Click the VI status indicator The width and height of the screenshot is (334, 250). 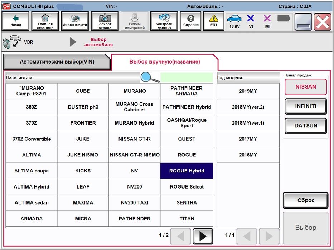click(251, 21)
